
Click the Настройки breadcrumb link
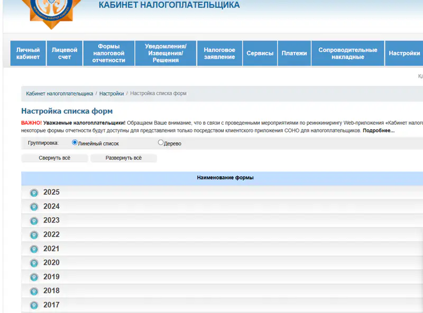(x=111, y=94)
